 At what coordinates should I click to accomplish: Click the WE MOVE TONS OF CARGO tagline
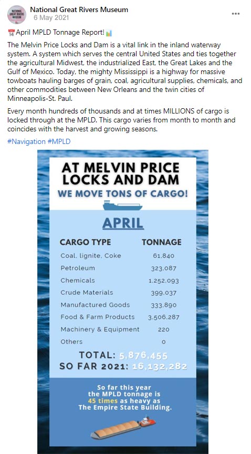tap(123, 193)
